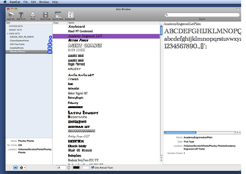Toggle Autoscroll in the toolbar
Screen dimensions: 246x174
click(70, 15)
